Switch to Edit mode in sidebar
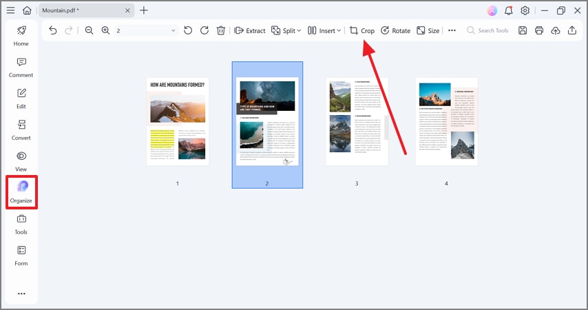 coord(21,99)
